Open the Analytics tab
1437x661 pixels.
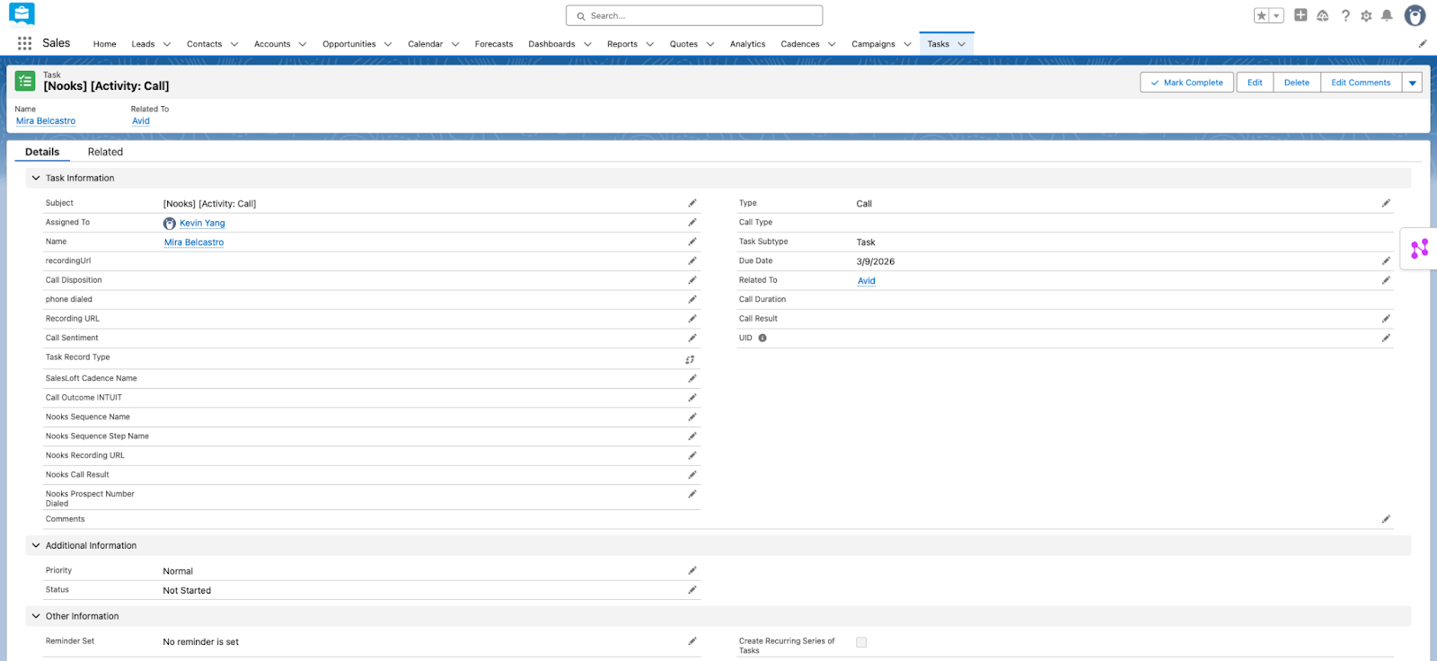pyautogui.click(x=747, y=44)
